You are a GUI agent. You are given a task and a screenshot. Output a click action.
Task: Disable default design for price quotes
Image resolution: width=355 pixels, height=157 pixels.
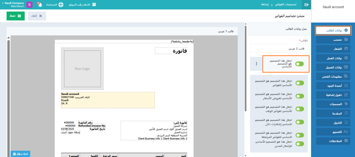tap(300, 96)
